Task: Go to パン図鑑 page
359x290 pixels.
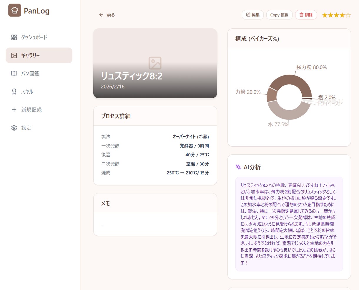Action: tap(39, 73)
